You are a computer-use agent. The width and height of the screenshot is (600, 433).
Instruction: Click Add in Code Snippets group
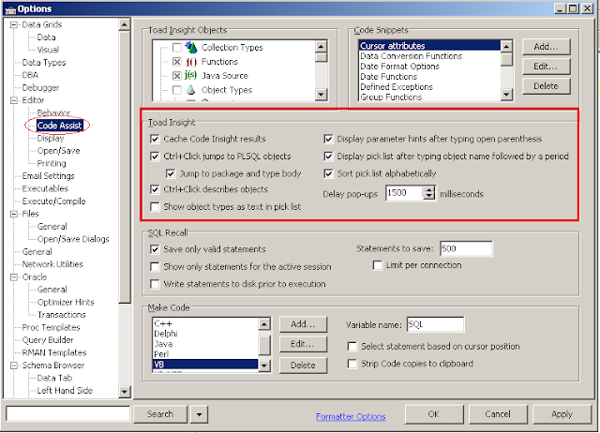pos(546,47)
